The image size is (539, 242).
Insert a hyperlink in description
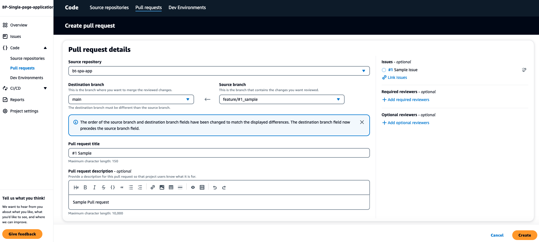pos(153,187)
